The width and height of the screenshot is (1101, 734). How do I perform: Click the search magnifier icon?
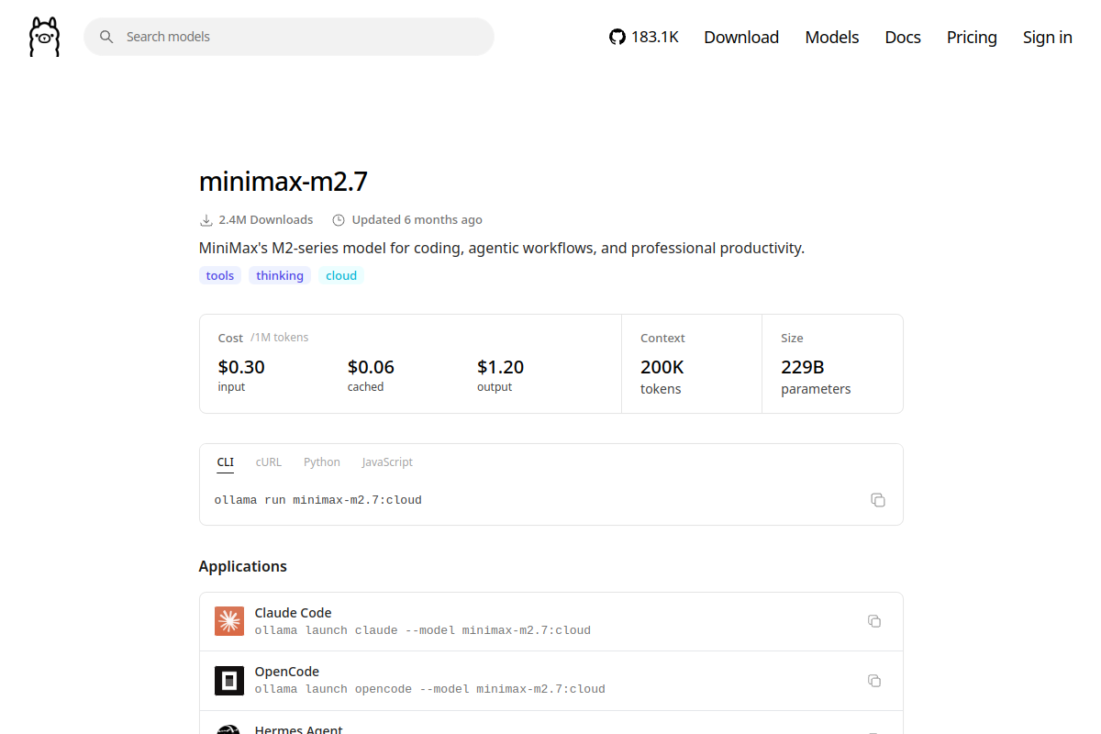[106, 37]
